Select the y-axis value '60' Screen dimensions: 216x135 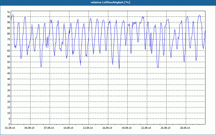tap(9, 56)
